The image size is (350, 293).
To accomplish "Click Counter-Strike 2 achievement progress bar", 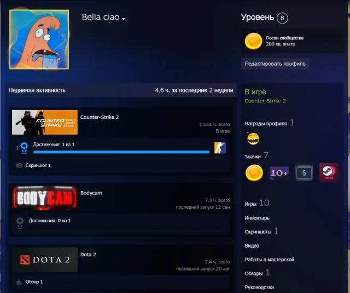I will [x=121, y=152].
